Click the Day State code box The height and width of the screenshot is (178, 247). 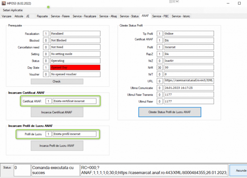click(46, 68)
